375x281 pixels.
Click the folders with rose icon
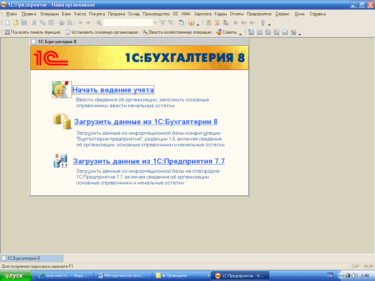point(62,90)
